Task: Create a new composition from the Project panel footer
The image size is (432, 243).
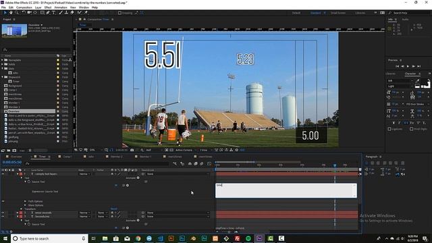Action: [x=14, y=151]
